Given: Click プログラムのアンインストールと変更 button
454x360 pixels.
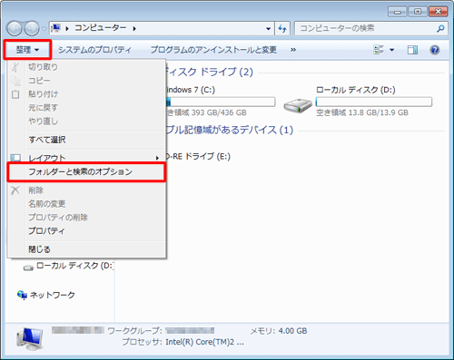Looking at the screenshot, I should click(x=213, y=50).
